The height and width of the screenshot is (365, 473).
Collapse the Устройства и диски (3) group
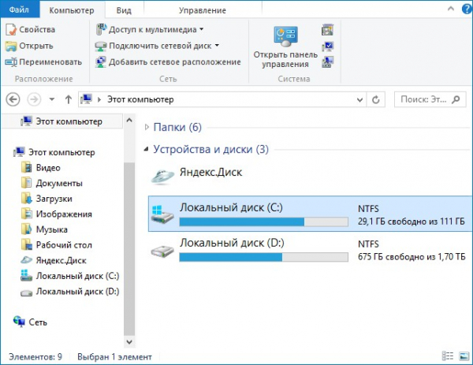147,149
